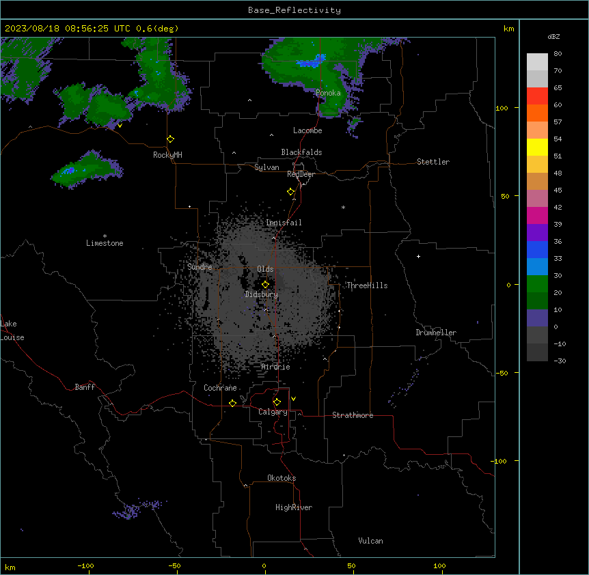The width and height of the screenshot is (589, 575).
Task: Click the 100 tick on the right axis
Action: point(502,108)
